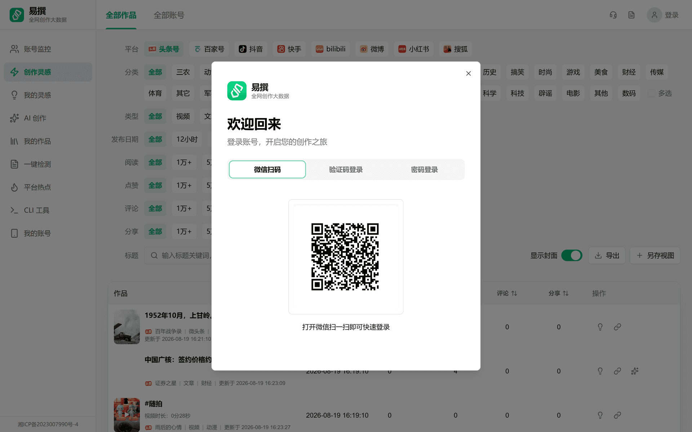The height and width of the screenshot is (432, 692).
Task: Select 1万+ in the 阅读 filter
Action: [x=184, y=162]
